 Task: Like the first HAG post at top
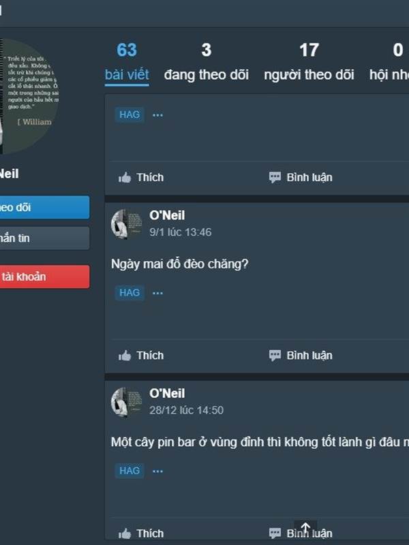click(141, 177)
